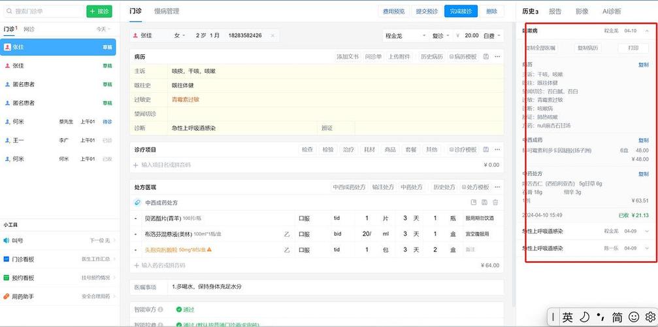This screenshot has width=658, height=327.
Task: Open the 自费 payment type dropdown
Action: click(x=491, y=36)
